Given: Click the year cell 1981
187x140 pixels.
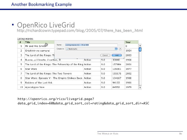Looking at the screenshot, I should coord(128,83).
